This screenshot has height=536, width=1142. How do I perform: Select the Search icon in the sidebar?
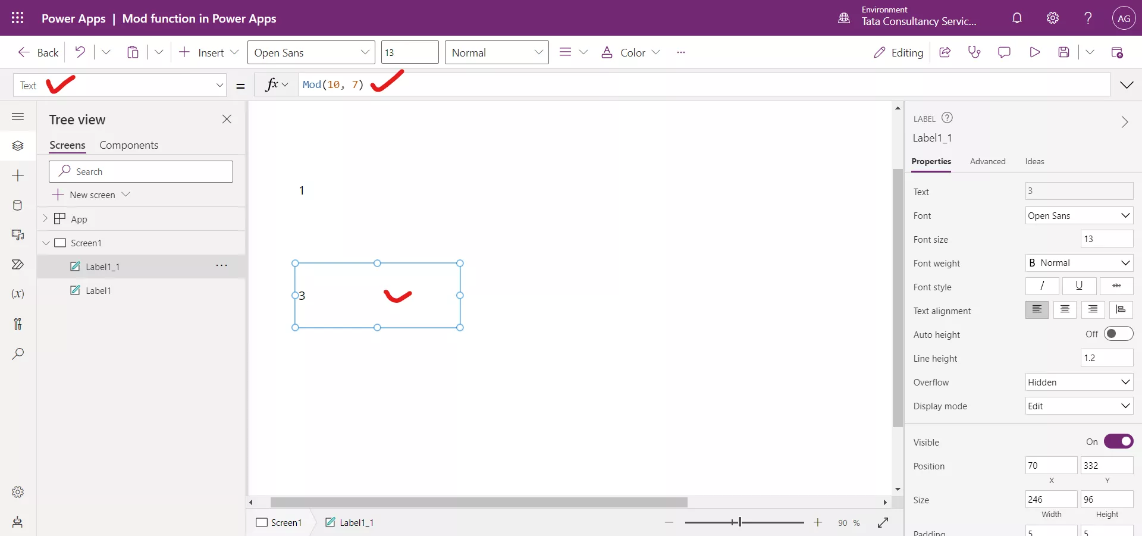18,354
